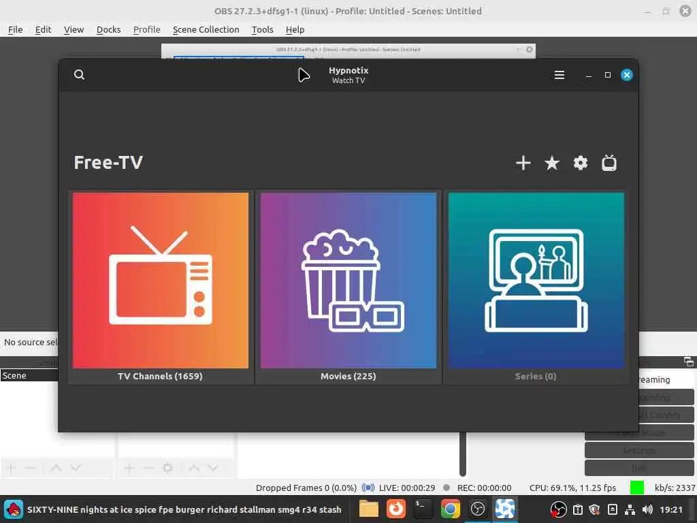Open the OBS File menu
Viewport: 697px width, 523px height.
(x=15, y=29)
